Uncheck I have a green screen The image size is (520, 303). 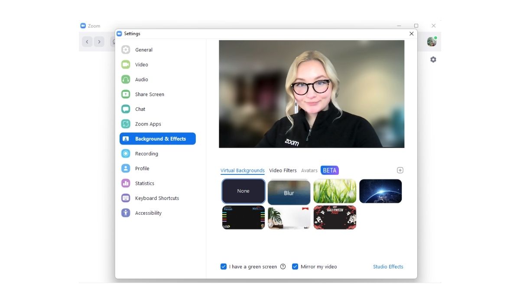click(x=224, y=267)
